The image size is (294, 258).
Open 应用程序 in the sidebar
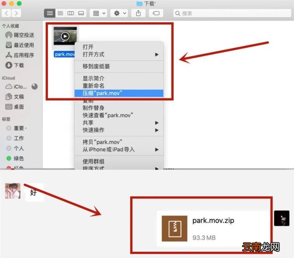pyautogui.click(x=20, y=55)
